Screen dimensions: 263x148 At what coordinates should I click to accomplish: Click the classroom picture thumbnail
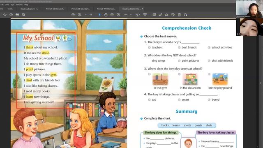pos(190,79)
